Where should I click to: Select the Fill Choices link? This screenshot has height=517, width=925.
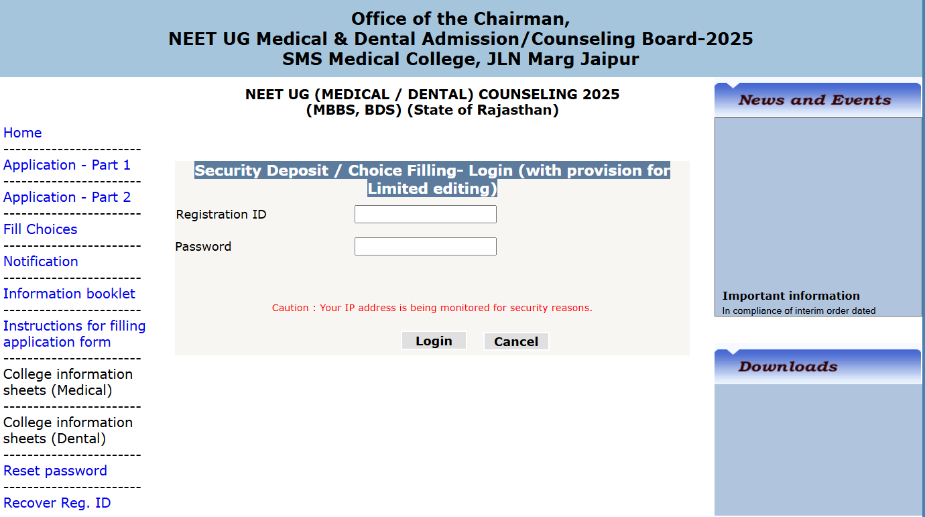(40, 229)
